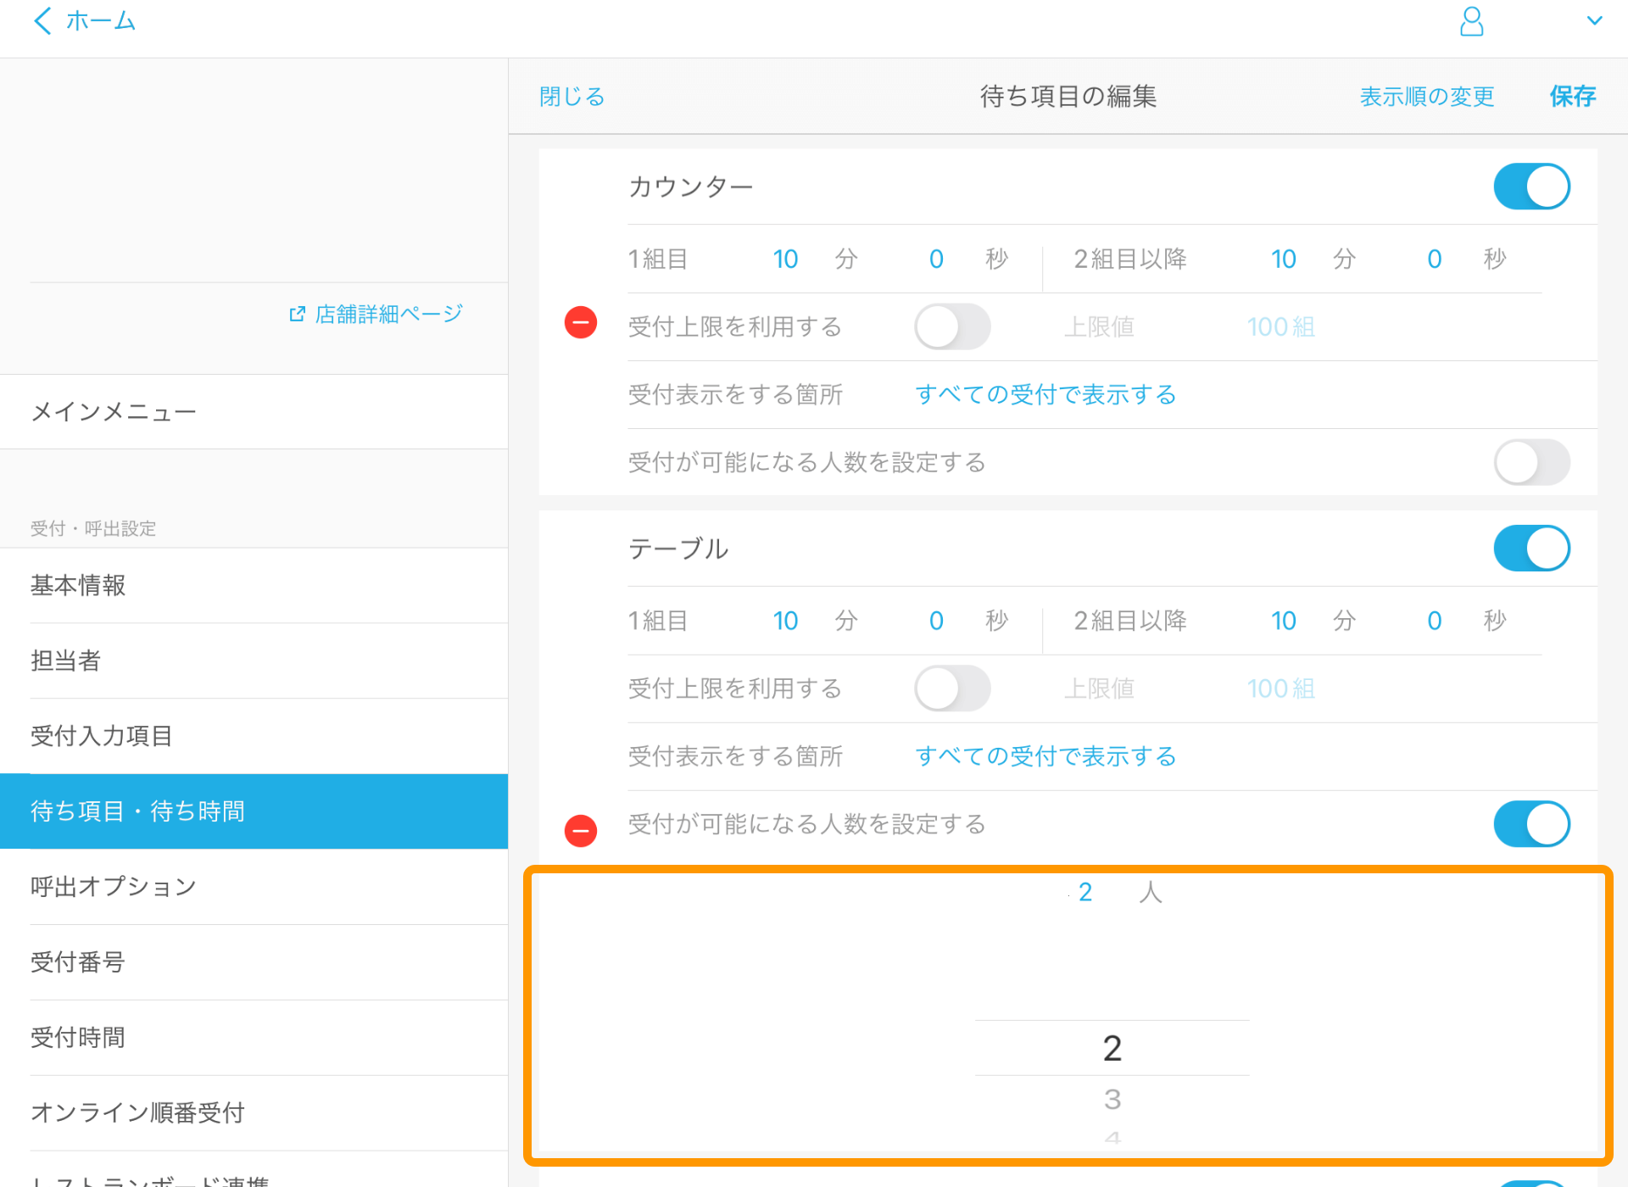
Task: Toggle the テーブル item switch off
Action: point(1531,548)
